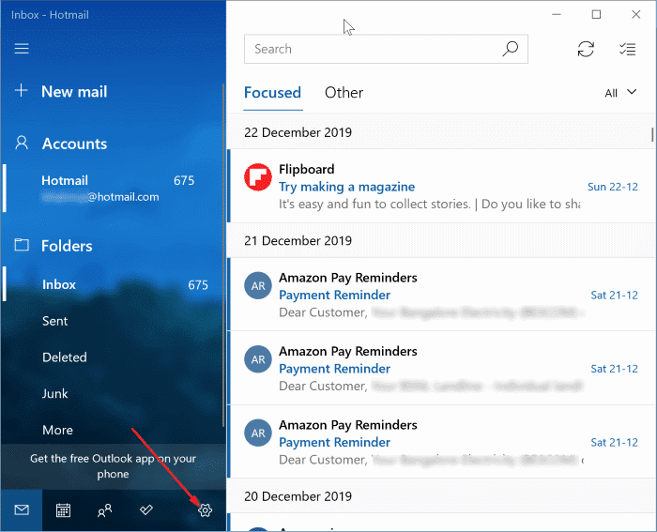Open the Sent folder
The image size is (657, 532).
pyautogui.click(x=54, y=321)
